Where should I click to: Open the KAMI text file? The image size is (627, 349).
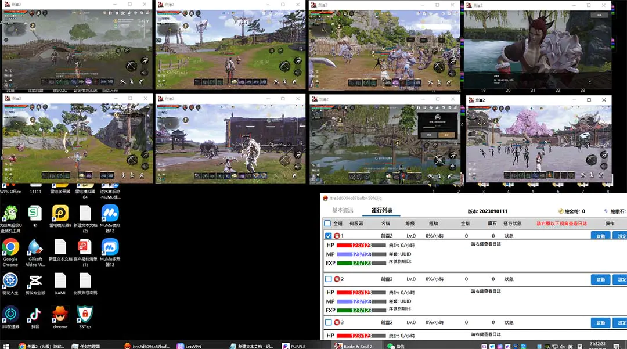(60, 281)
